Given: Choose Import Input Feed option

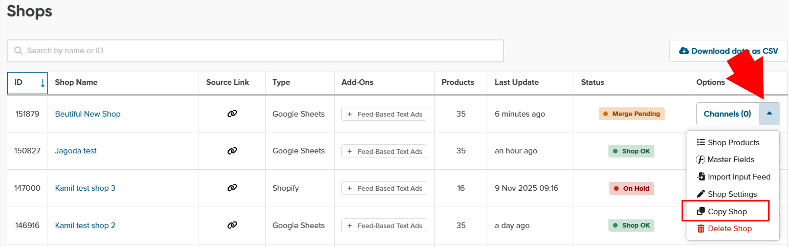Looking at the screenshot, I should pyautogui.click(x=738, y=177).
